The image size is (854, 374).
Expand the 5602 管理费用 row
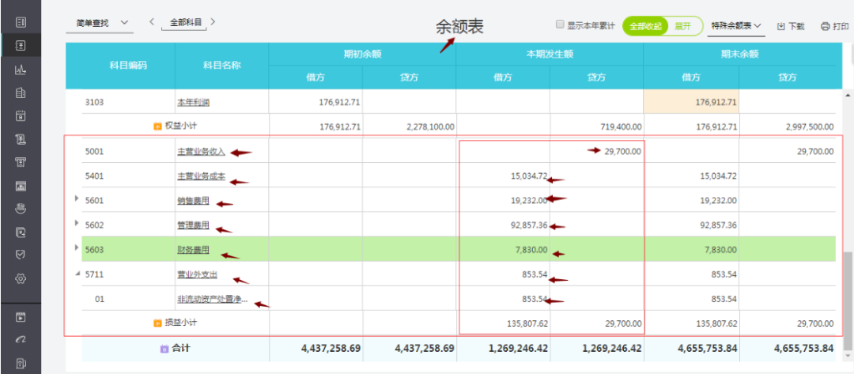coord(77,223)
